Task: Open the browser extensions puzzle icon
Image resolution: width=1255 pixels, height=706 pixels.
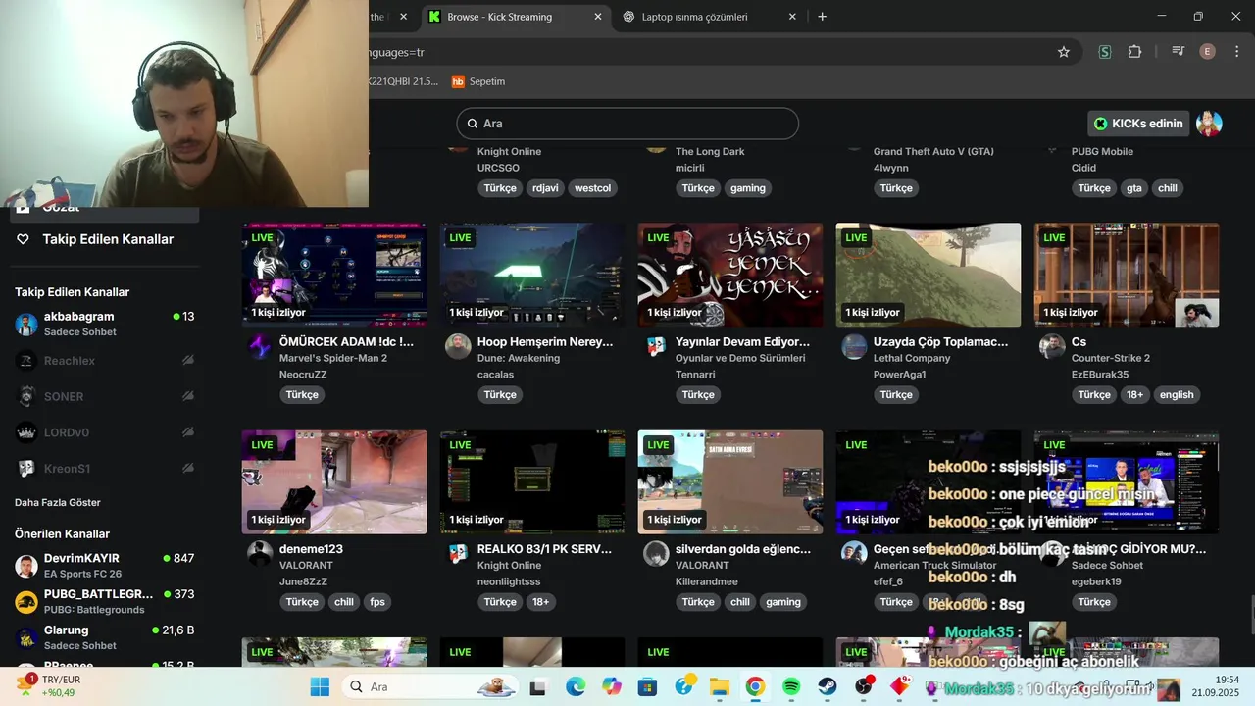Action: (x=1134, y=52)
